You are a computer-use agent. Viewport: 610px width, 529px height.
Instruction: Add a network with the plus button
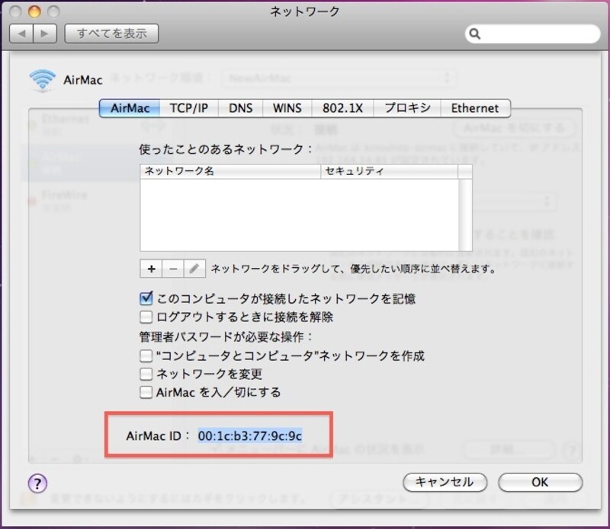151,269
